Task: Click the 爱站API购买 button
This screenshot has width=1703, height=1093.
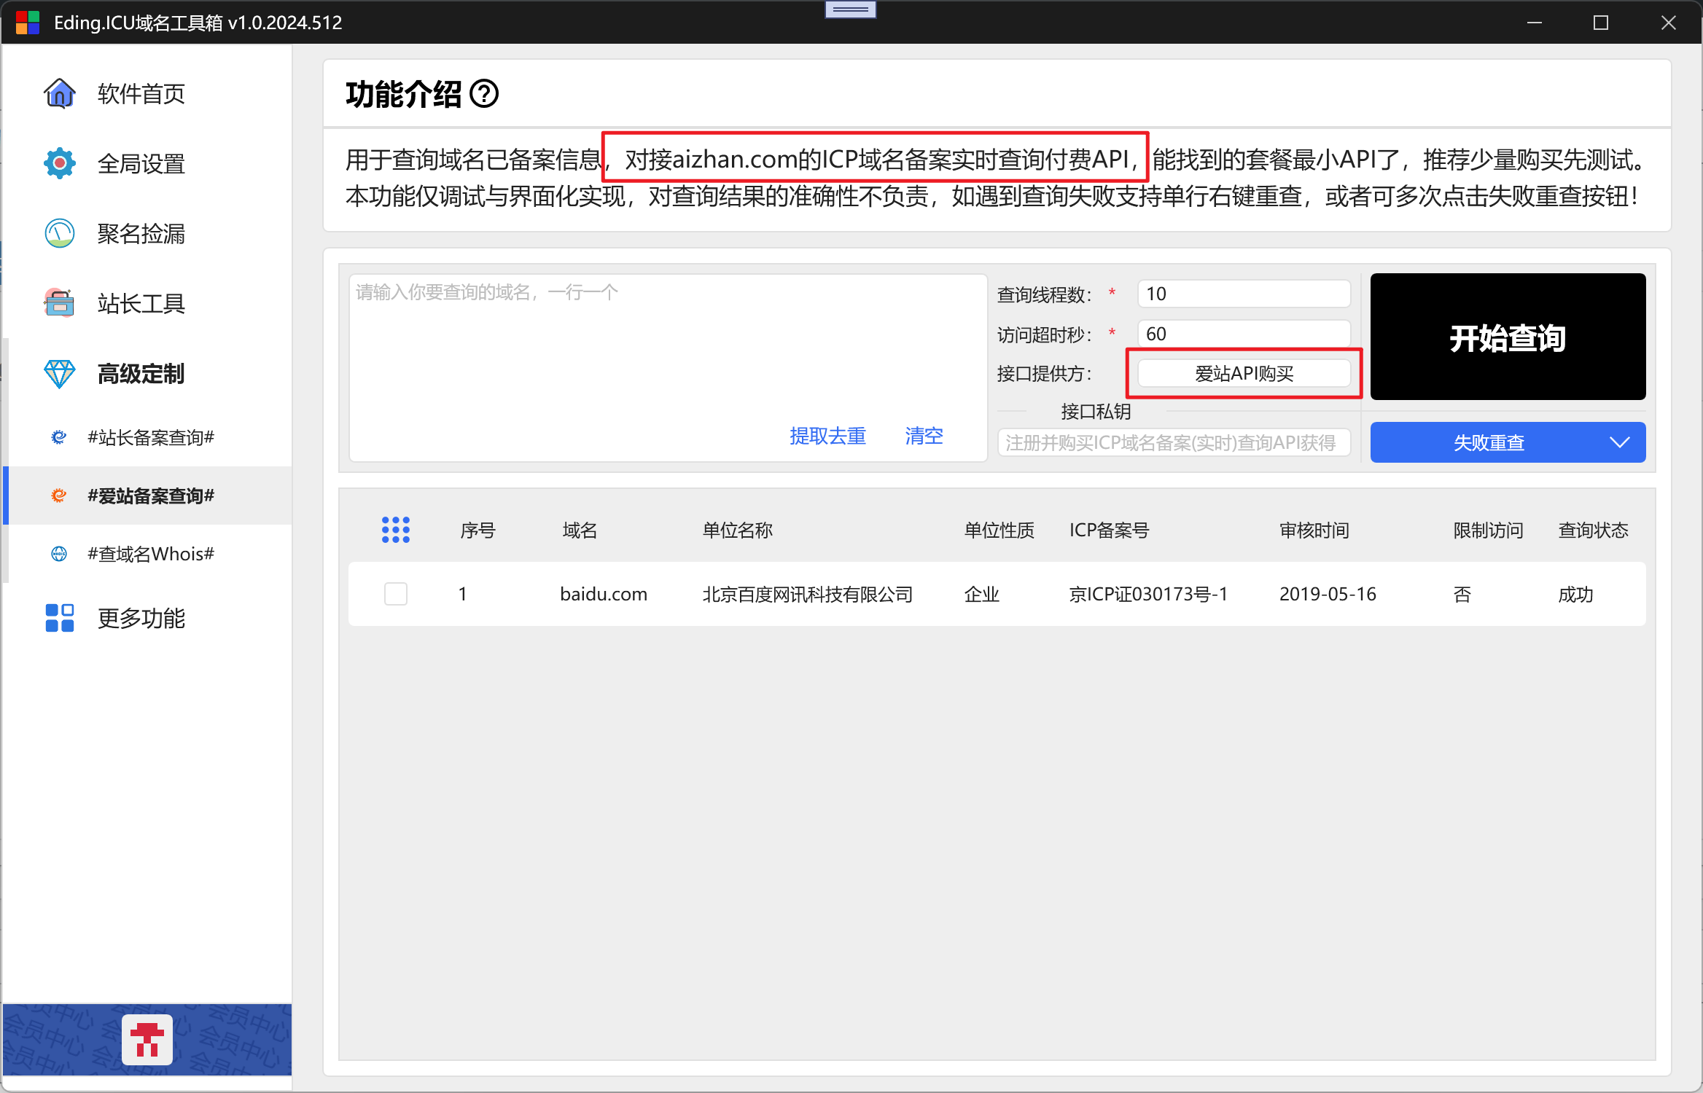Action: tap(1244, 374)
